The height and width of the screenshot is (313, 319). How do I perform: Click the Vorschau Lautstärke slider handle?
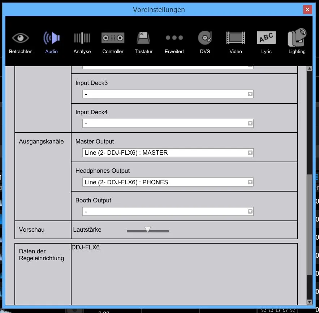pos(147,230)
